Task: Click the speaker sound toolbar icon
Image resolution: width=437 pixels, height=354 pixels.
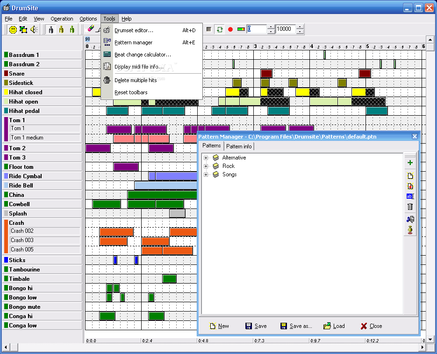Action: pos(34,29)
